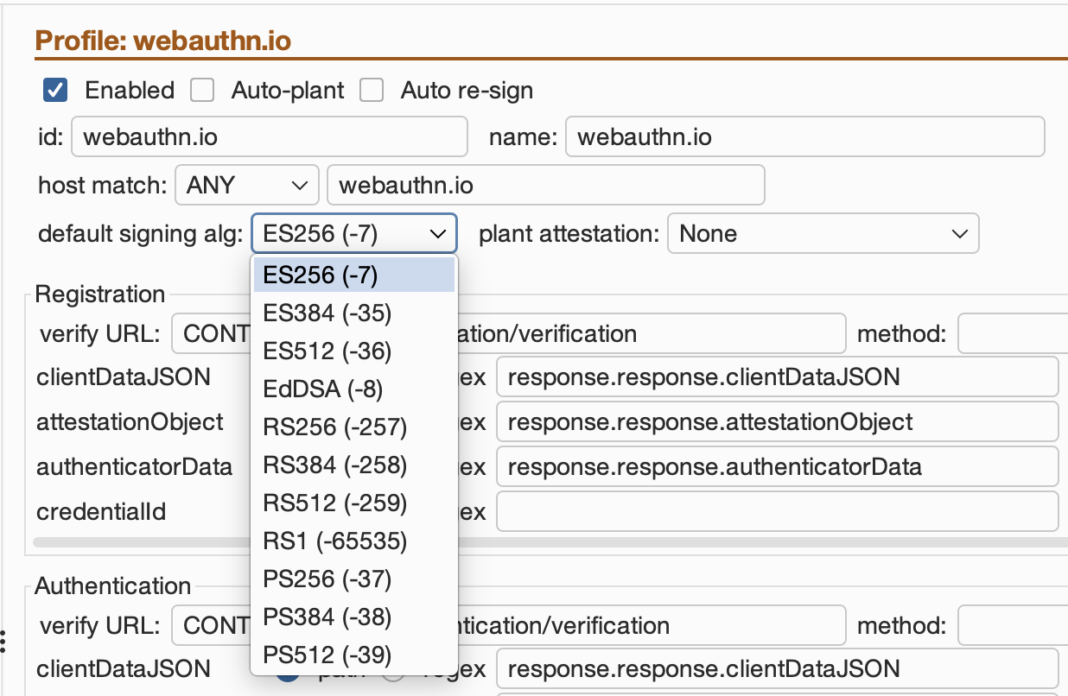Choose ES512 (-36) from the dropdown list

coord(354,351)
